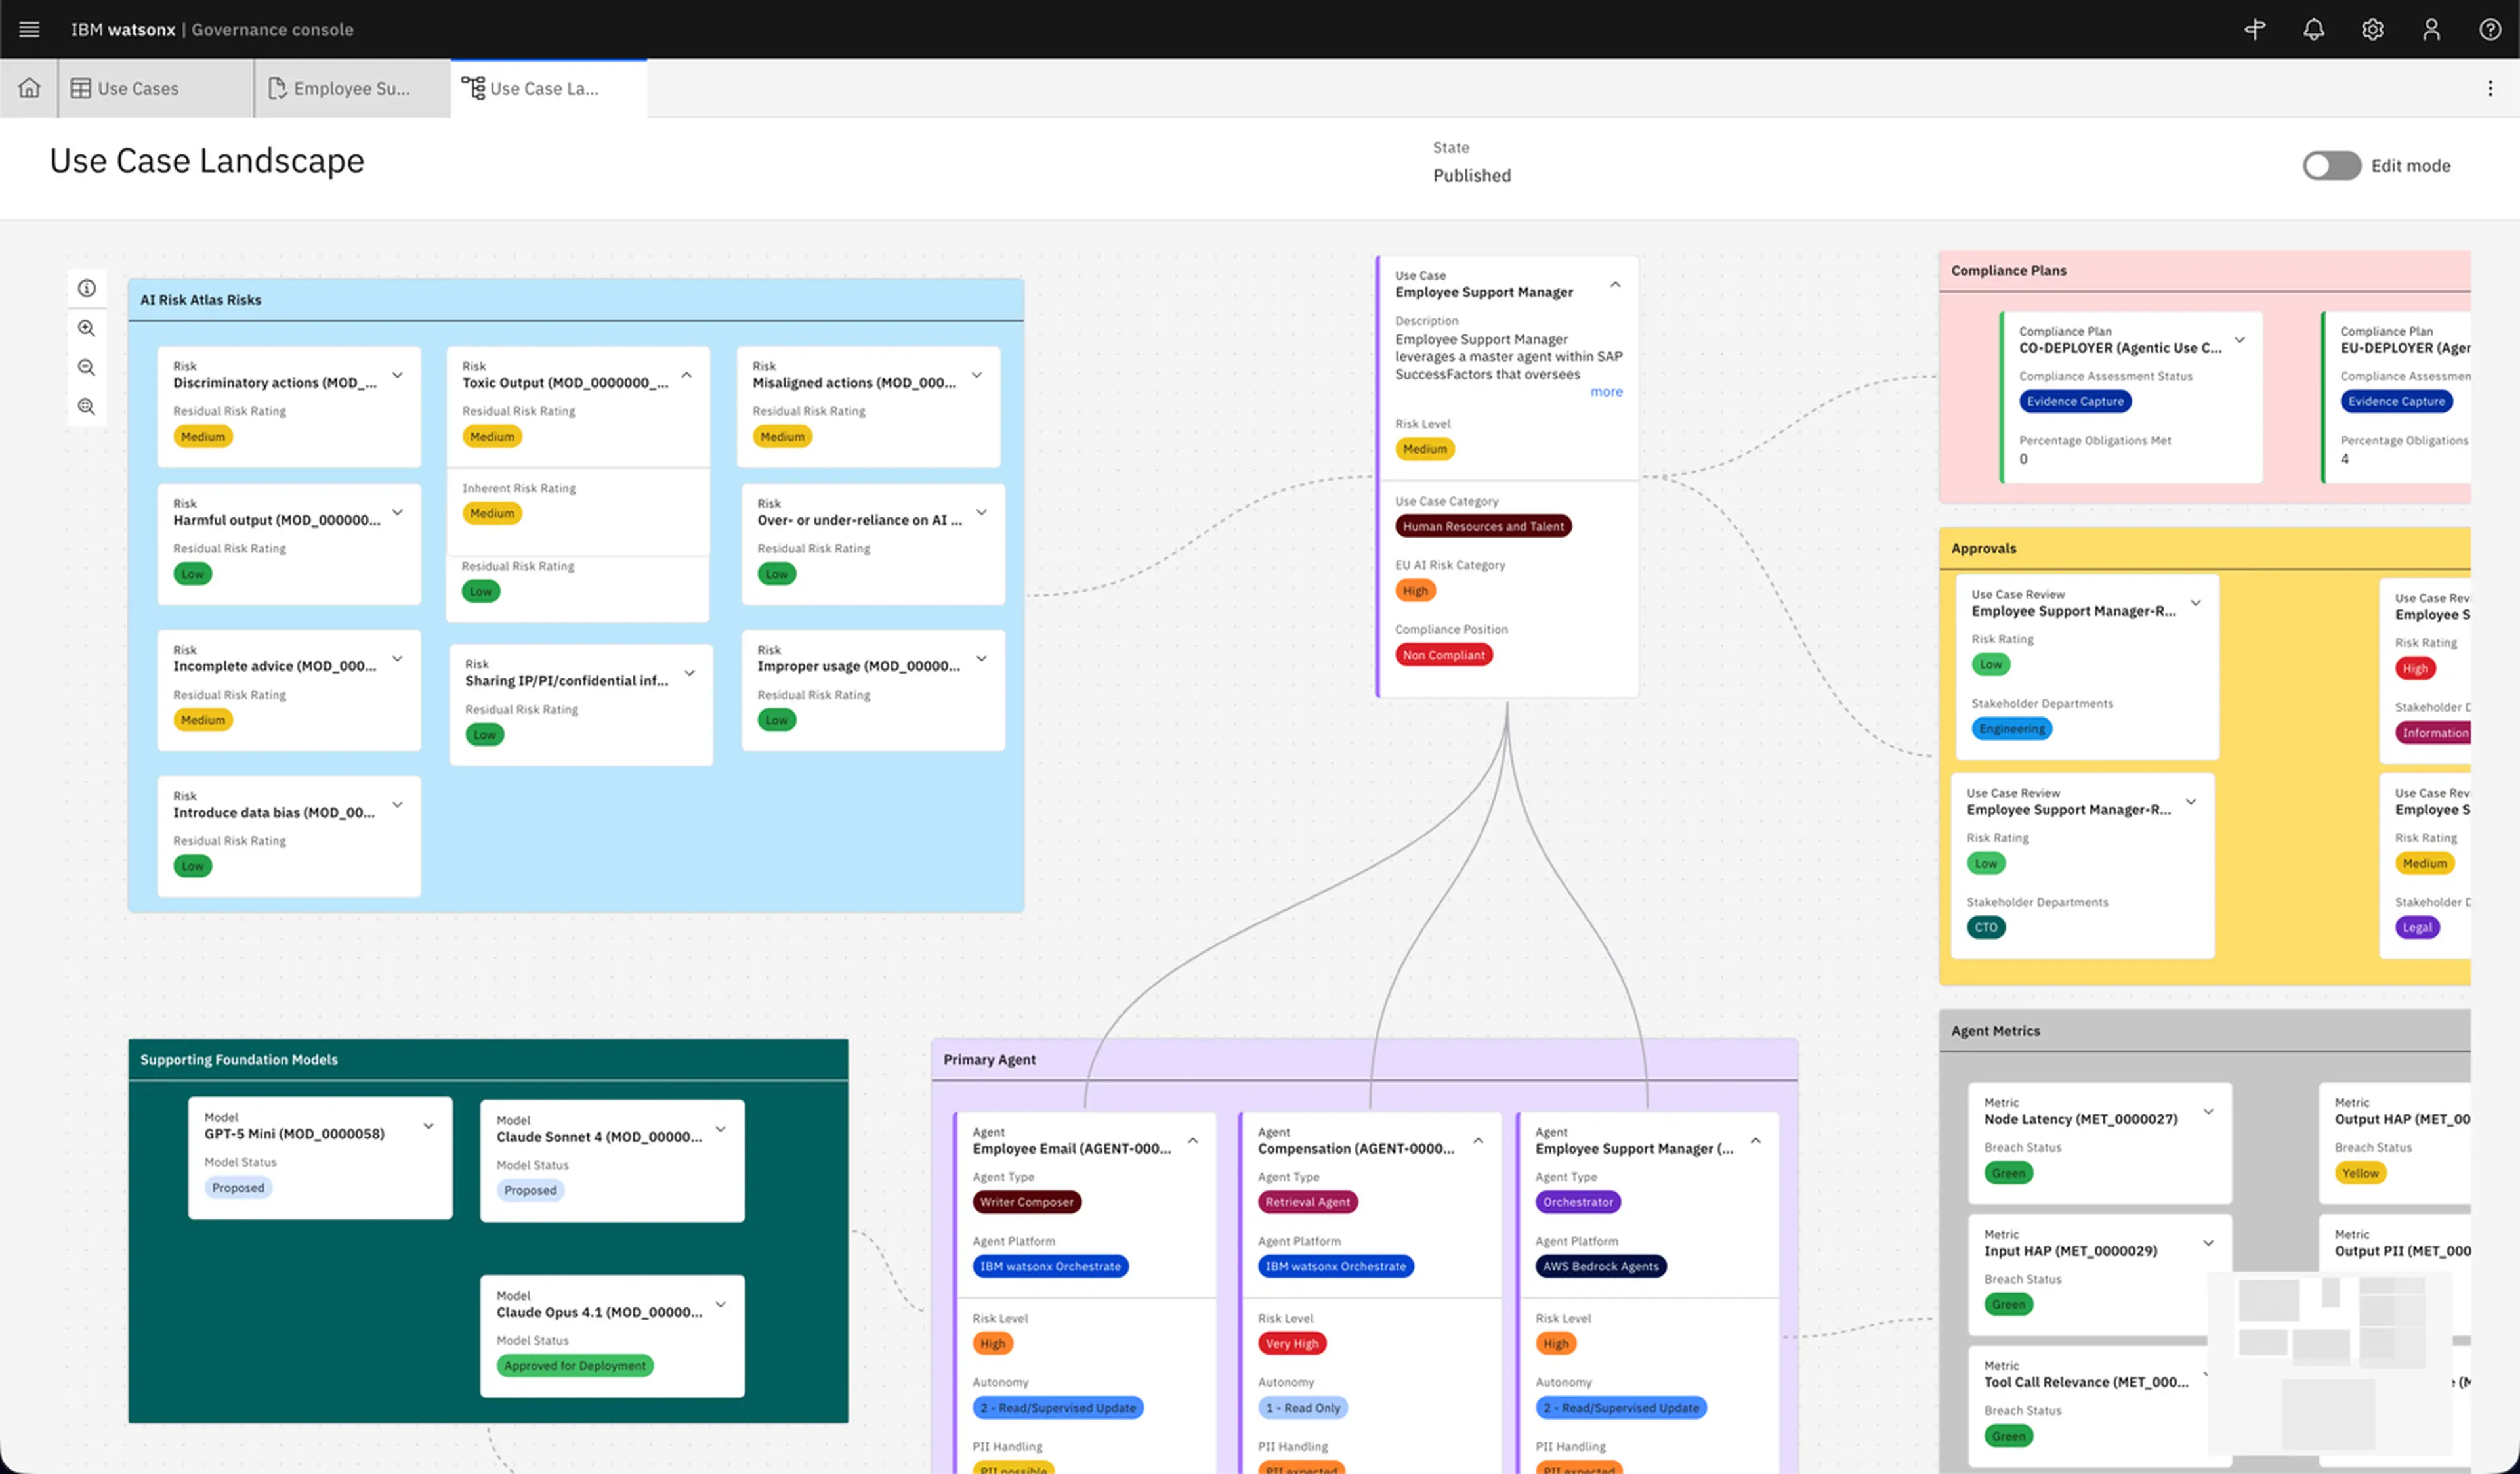Viewport: 2520px width, 1474px height.
Task: Expand Over- or under-reliance on AI card
Action: (982, 512)
